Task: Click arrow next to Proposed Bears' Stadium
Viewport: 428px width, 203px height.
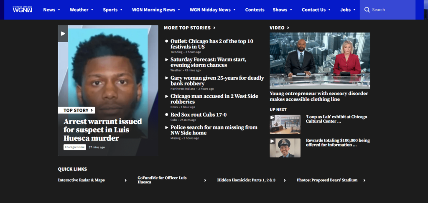Action: [364, 180]
